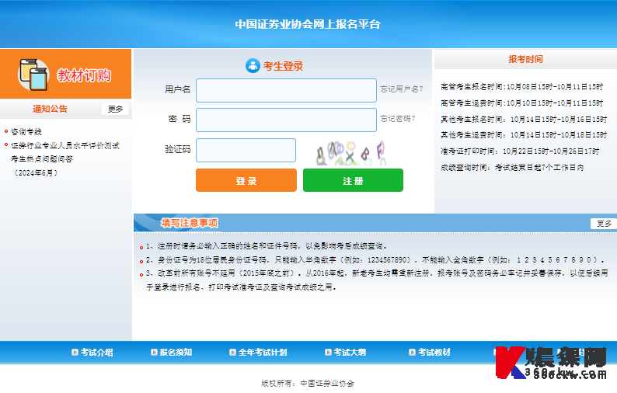This screenshot has height=393, width=617.
Task: Click the 考生登录 heading text
Action: click(x=284, y=66)
